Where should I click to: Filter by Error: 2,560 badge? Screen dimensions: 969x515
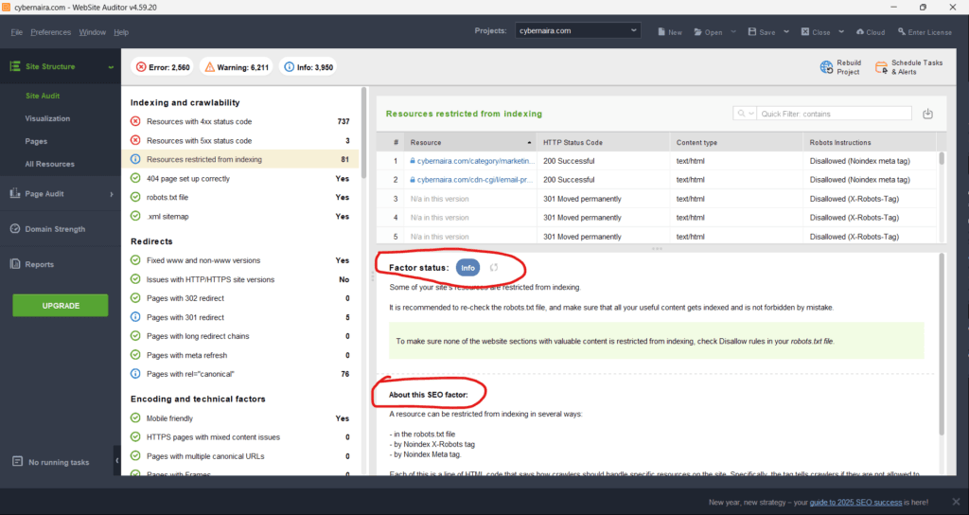163,67
